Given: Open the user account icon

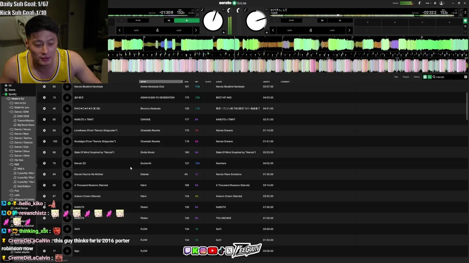Looking at the screenshot, I should click(442, 3).
